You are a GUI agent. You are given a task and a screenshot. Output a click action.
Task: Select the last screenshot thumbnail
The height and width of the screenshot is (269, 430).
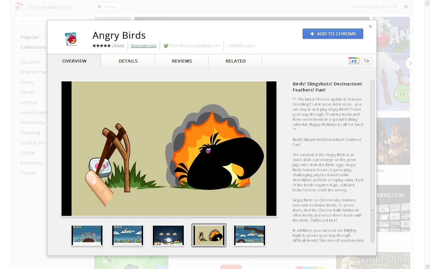point(250,235)
